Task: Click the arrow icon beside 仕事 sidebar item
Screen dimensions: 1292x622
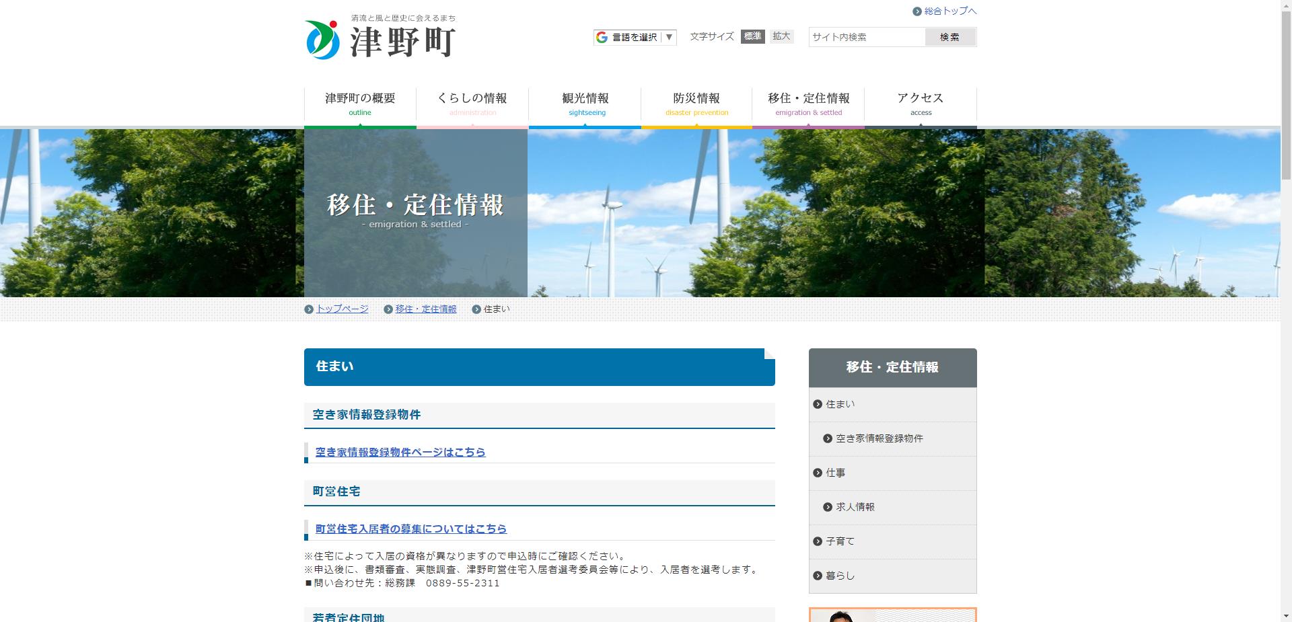Action: pos(818,473)
